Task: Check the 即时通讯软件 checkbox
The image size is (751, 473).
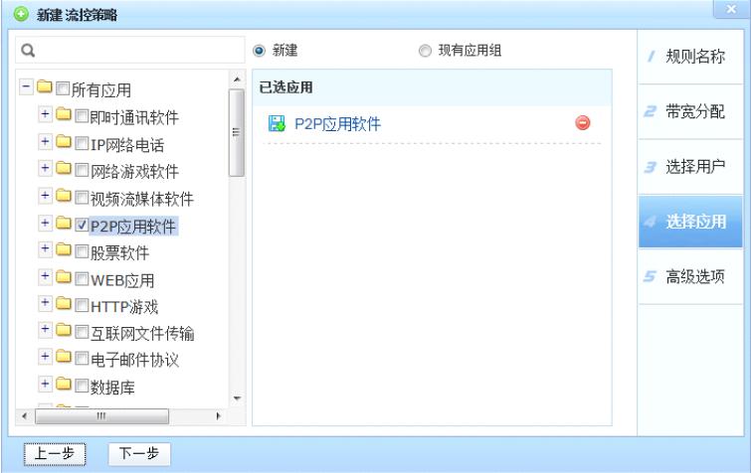Action: coord(82,115)
